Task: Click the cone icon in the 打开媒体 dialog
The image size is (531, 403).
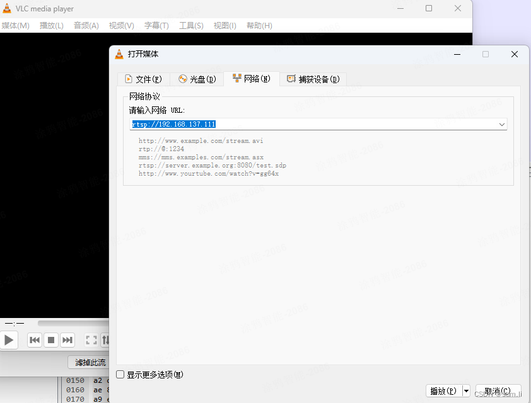Action: click(x=119, y=54)
